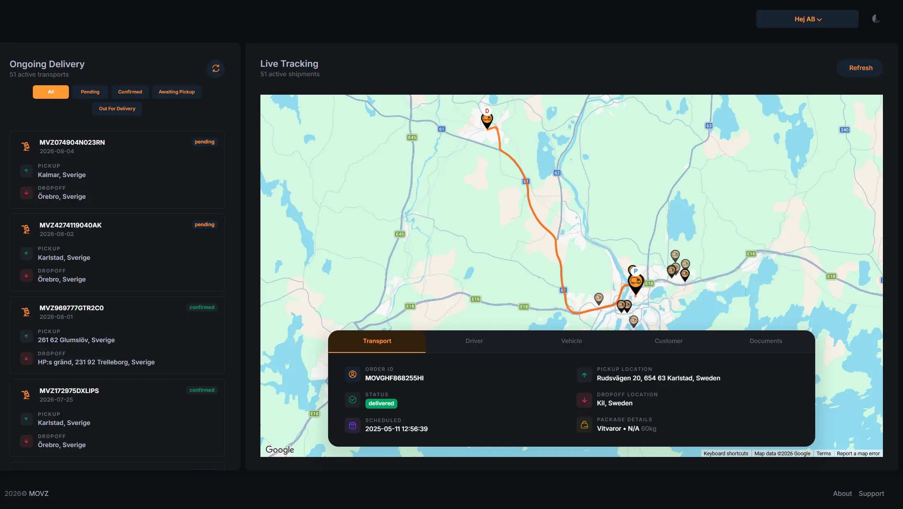This screenshot has height=509, width=903.
Task: Click the confirmed badge on MVZ969777GTR2CO
Action: 202,307
